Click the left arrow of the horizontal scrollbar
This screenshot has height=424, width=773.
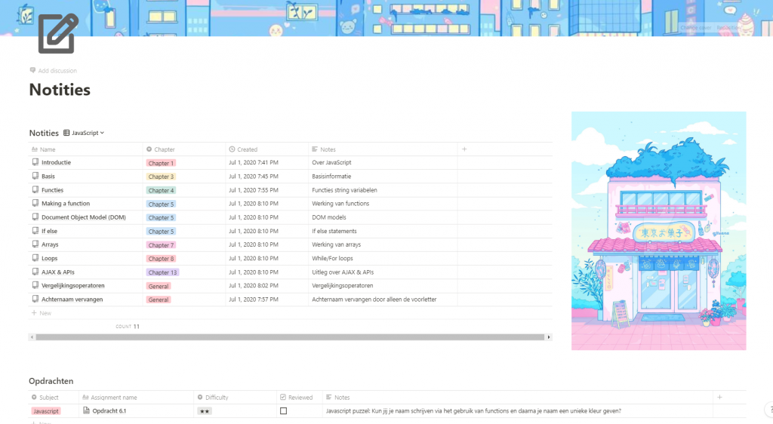click(32, 337)
